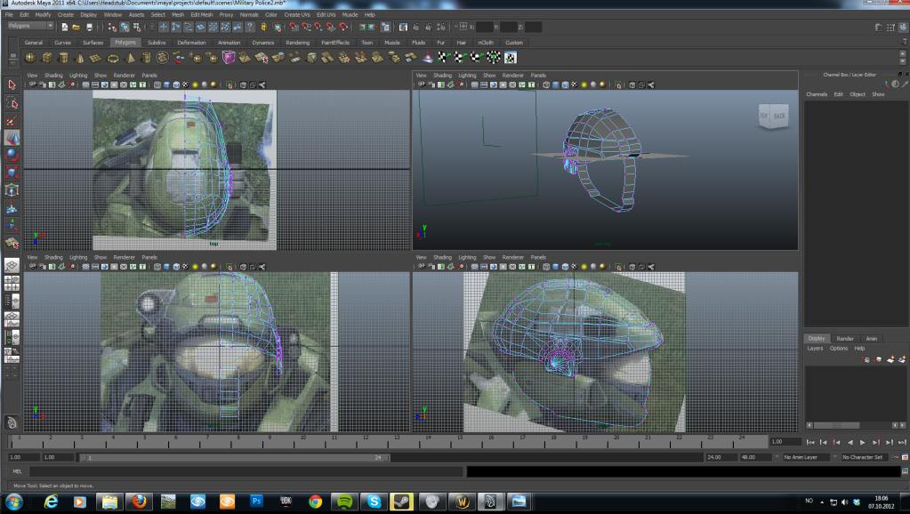Image resolution: width=910 pixels, height=514 pixels.
Task: Open animation preferences icon beside character set
Action: pyautogui.click(x=905, y=457)
